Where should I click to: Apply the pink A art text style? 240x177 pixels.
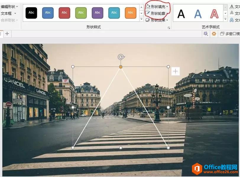pos(215,14)
